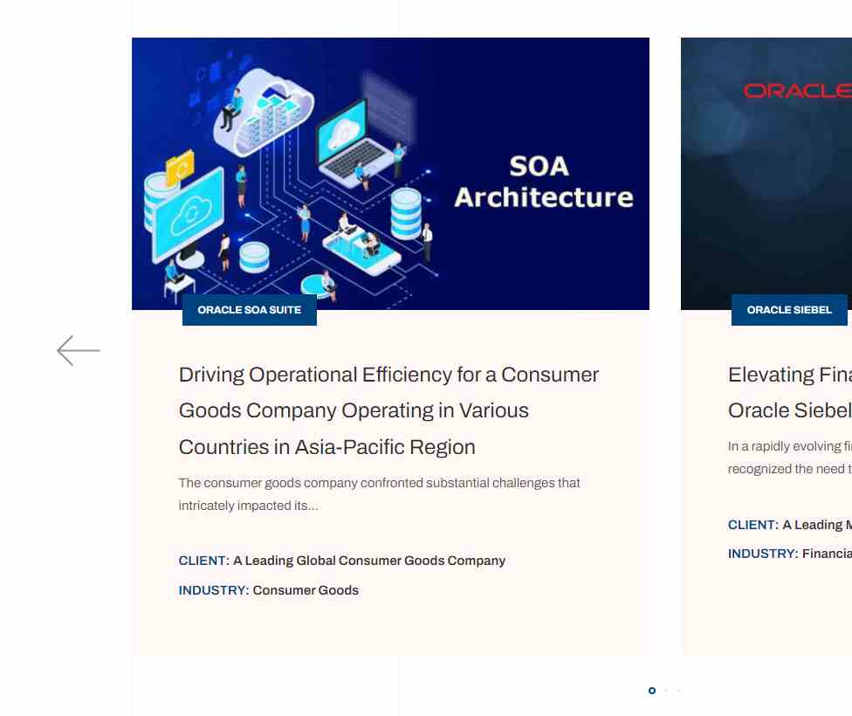The image size is (852, 716).
Task: Select the Oracle SOA Suite tag
Action: [250, 310]
